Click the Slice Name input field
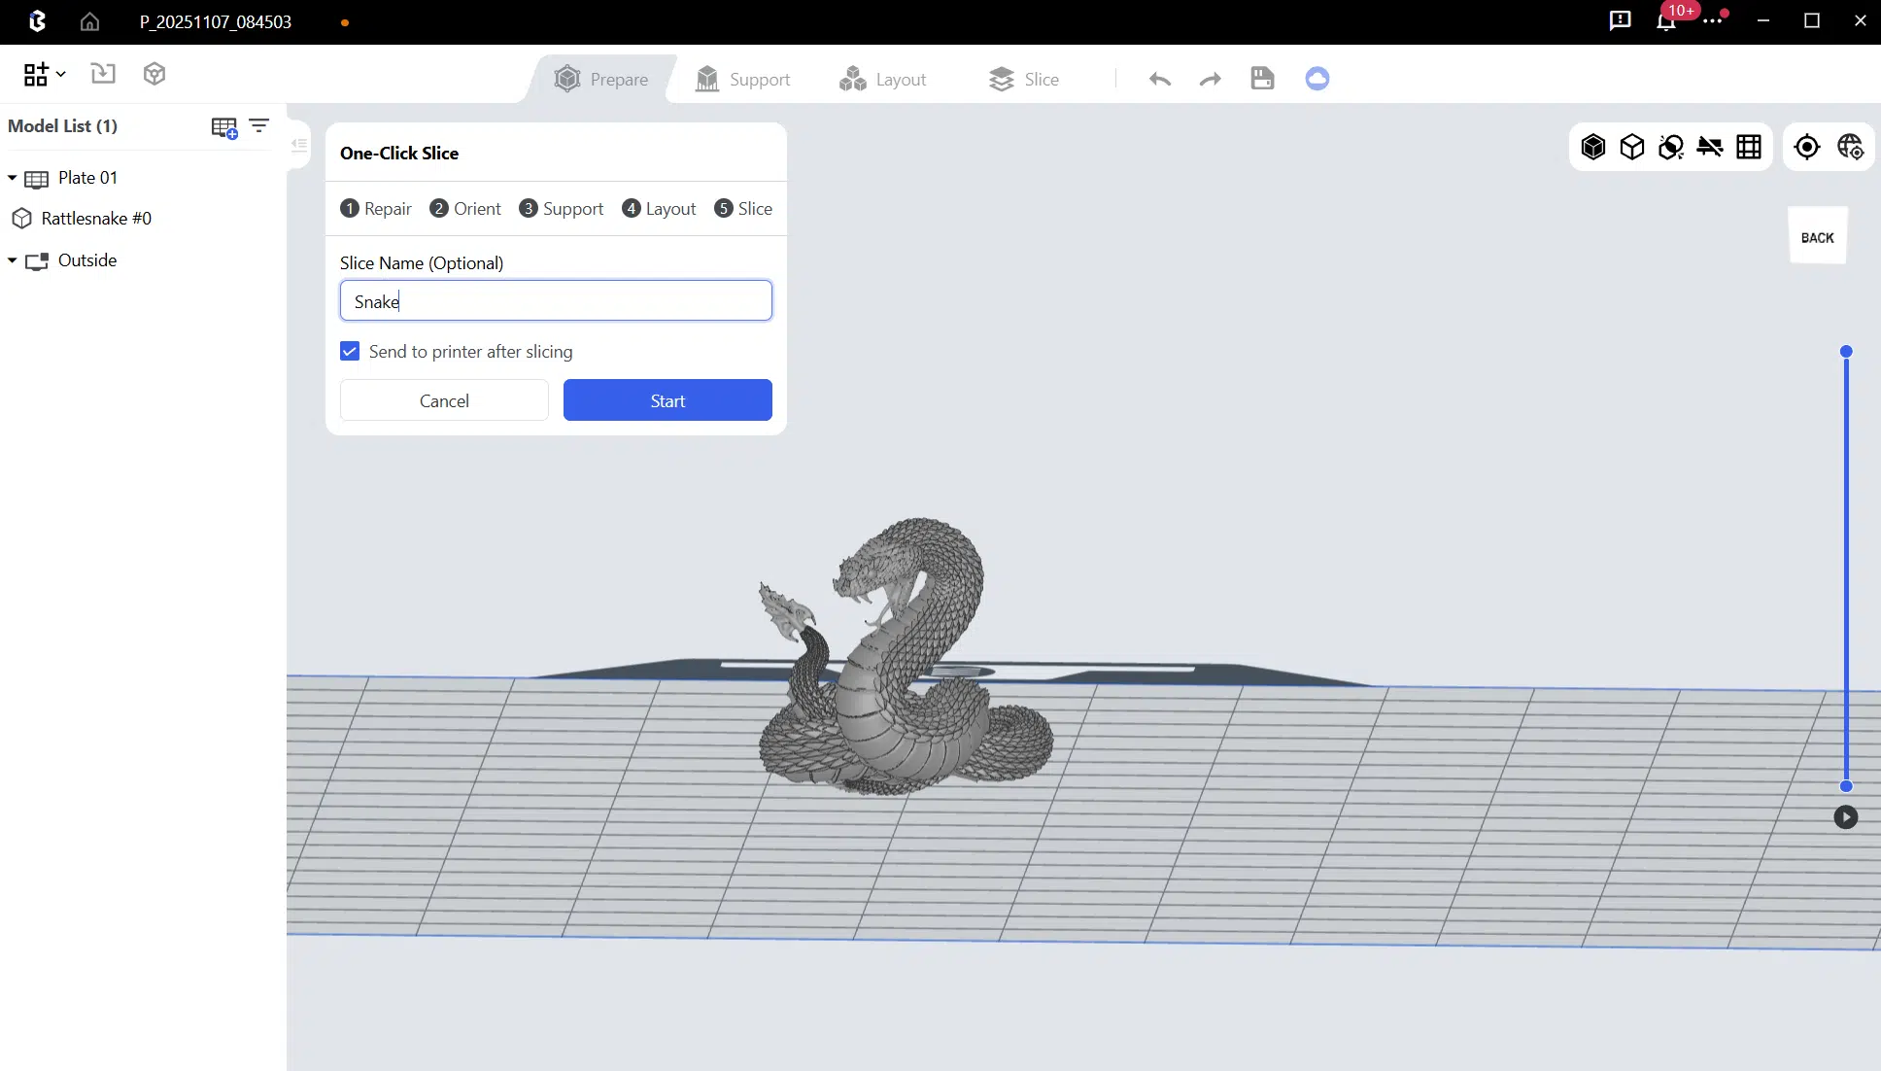The image size is (1881, 1071). click(x=556, y=301)
